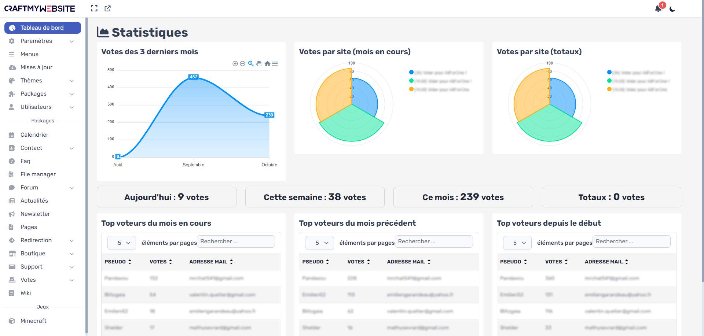Expand Utilisateurs submenu chevron
This screenshot has width=704, height=336.
72,107
